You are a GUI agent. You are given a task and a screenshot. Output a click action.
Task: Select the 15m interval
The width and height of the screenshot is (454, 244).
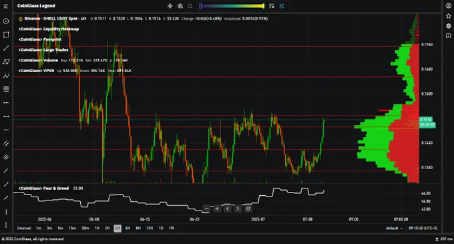[x=72, y=229]
